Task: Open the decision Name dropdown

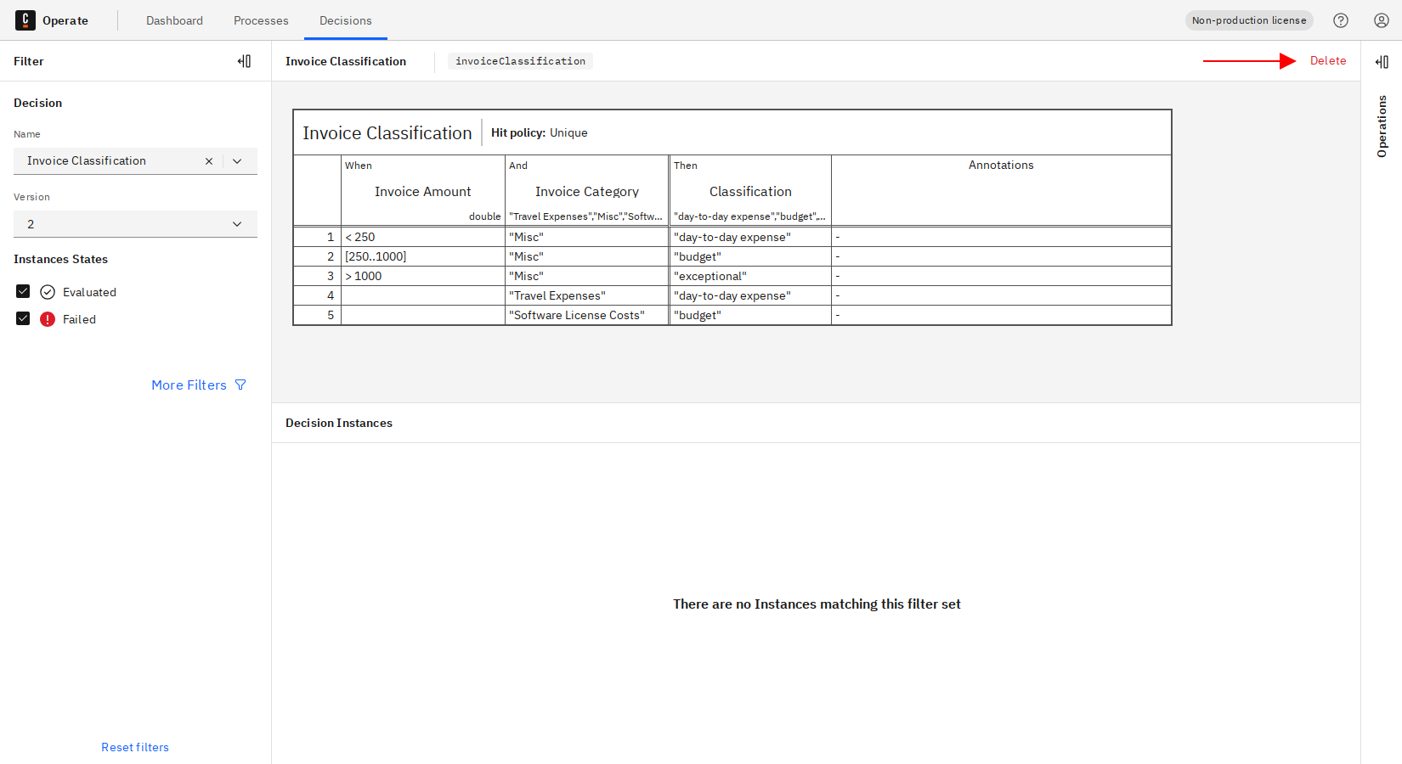Action: [x=237, y=161]
